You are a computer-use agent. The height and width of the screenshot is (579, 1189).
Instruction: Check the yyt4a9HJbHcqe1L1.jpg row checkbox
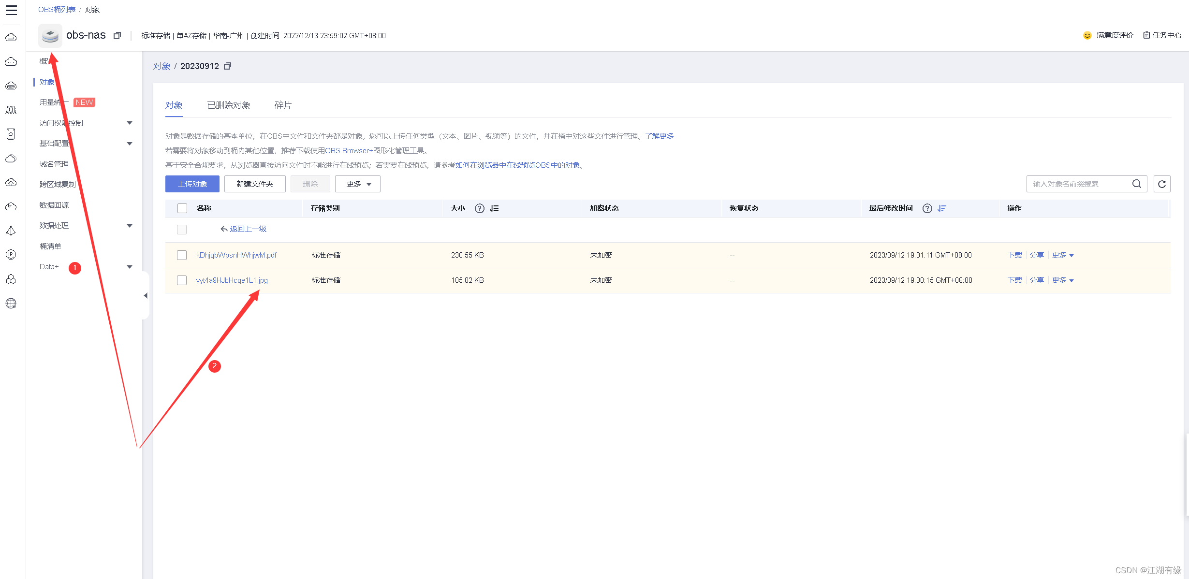coord(182,280)
